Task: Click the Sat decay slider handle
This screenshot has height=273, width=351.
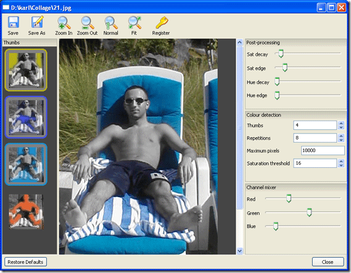Action: coord(281,54)
